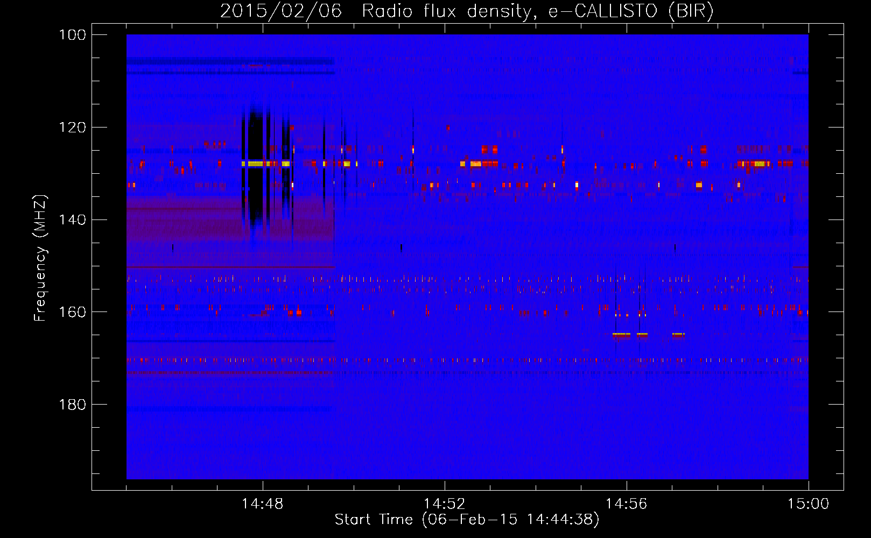Click the 'Start Time (06-Feb-15 14:44:38)' label
The image size is (871, 538).
click(467, 520)
